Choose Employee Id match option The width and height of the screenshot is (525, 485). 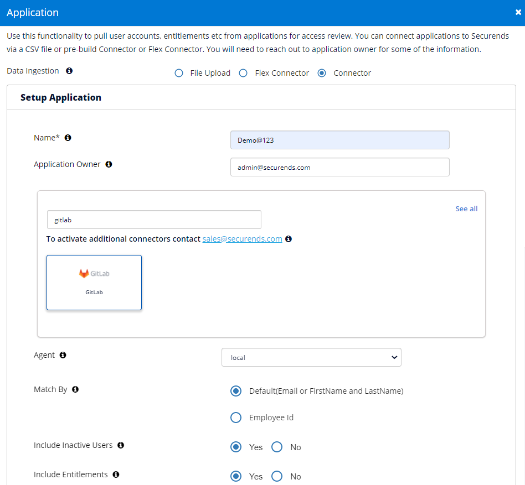pos(236,417)
